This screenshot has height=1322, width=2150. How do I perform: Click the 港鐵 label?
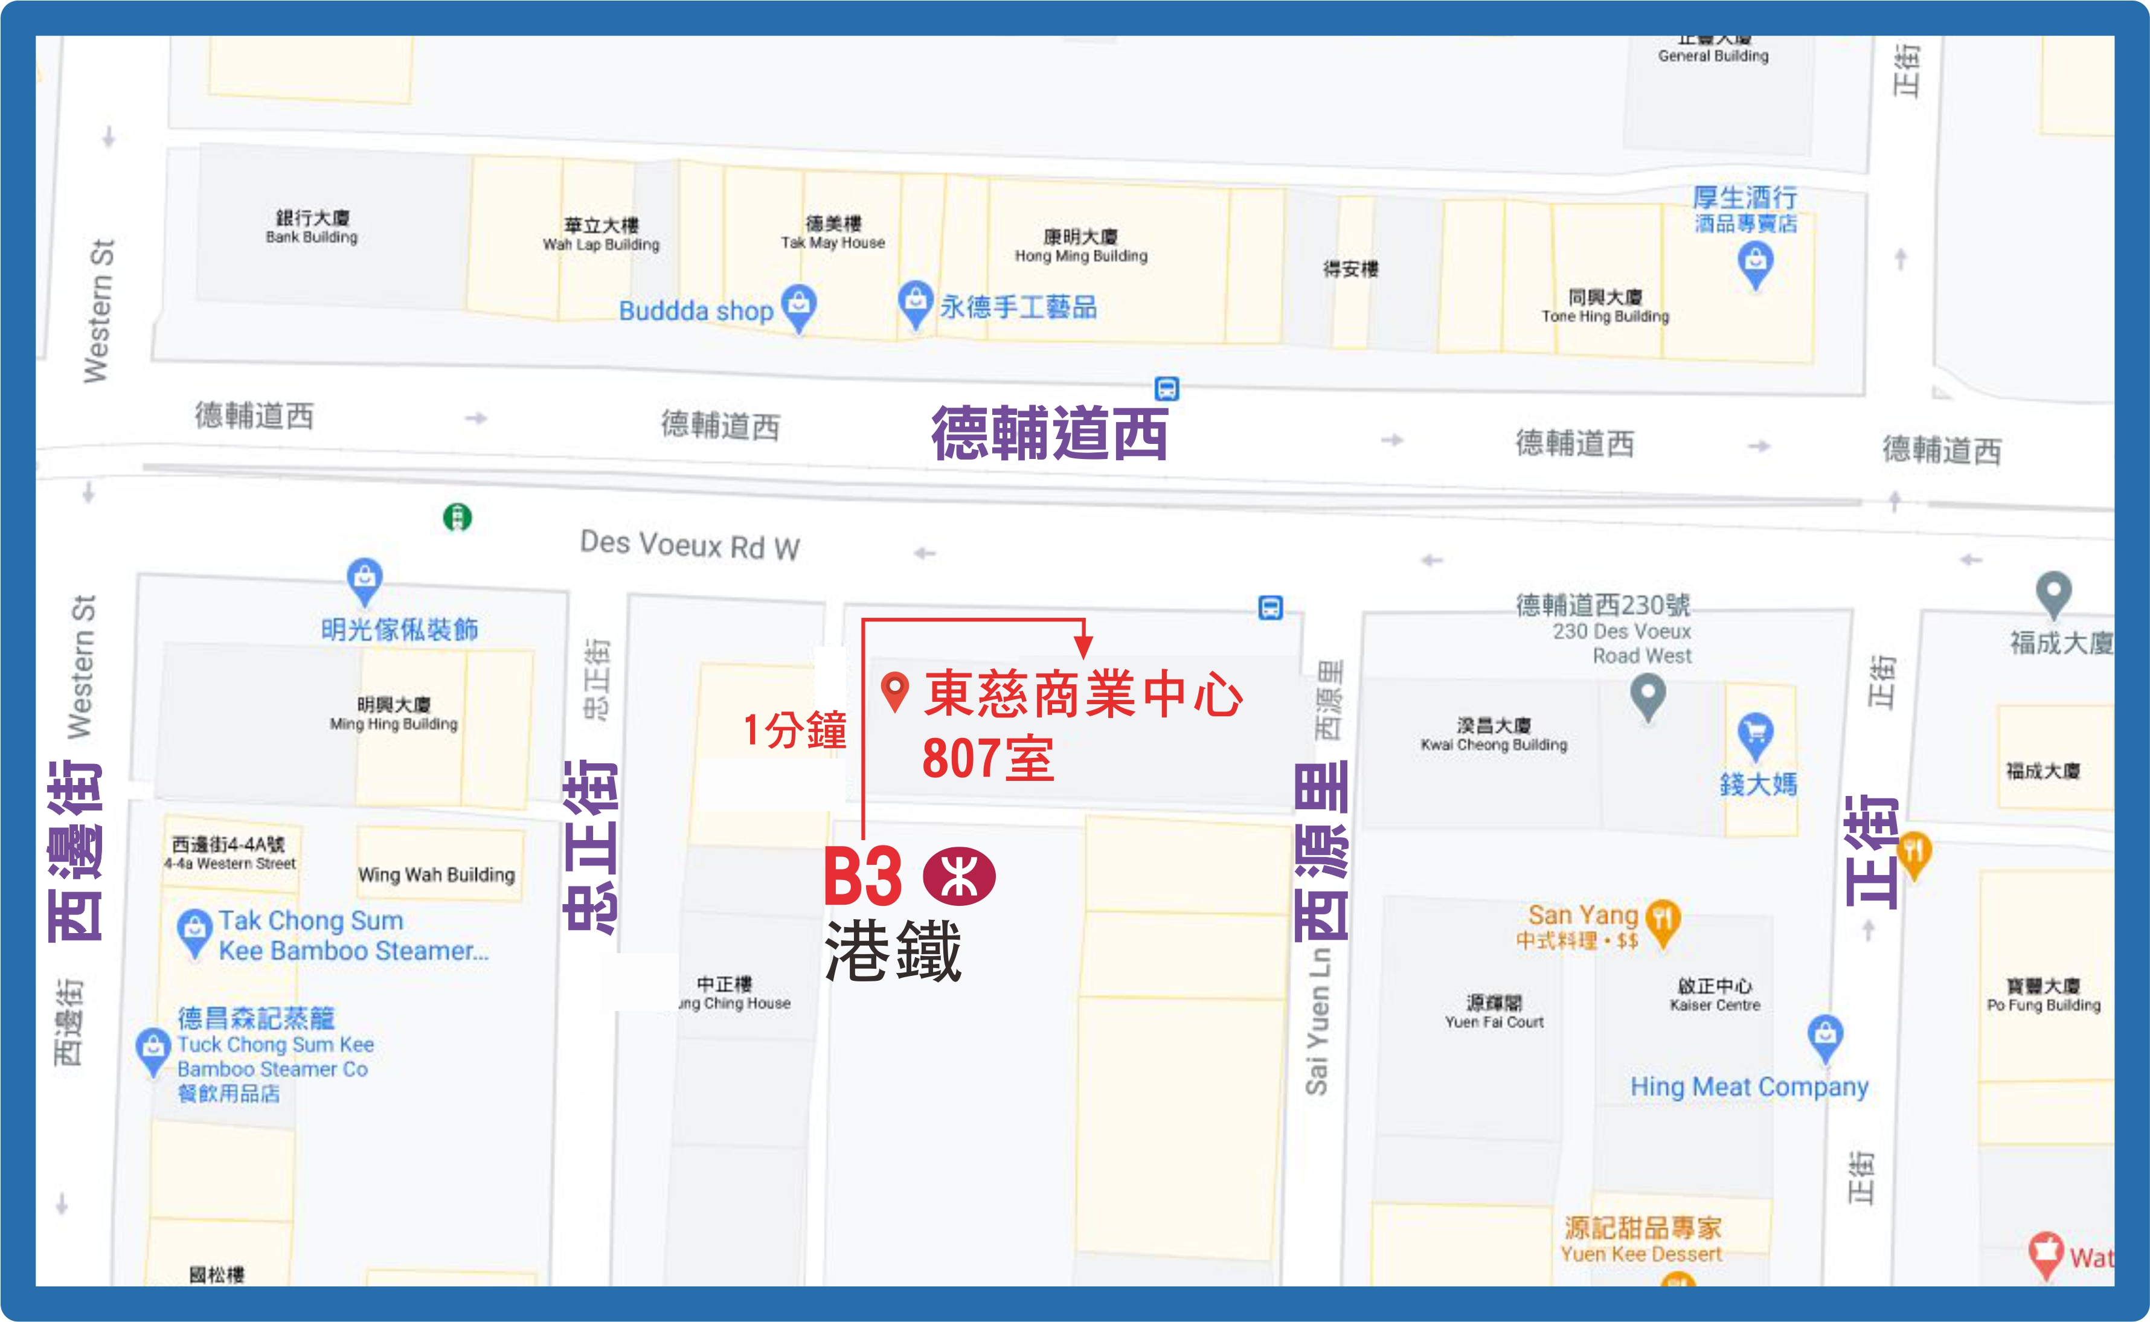[893, 951]
